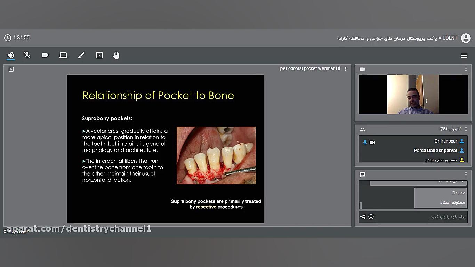Click the screen share laptop icon
475x267 pixels.
63,55
